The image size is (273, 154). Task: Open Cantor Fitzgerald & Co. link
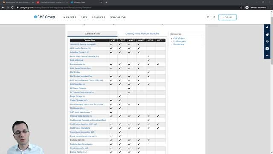(79, 100)
